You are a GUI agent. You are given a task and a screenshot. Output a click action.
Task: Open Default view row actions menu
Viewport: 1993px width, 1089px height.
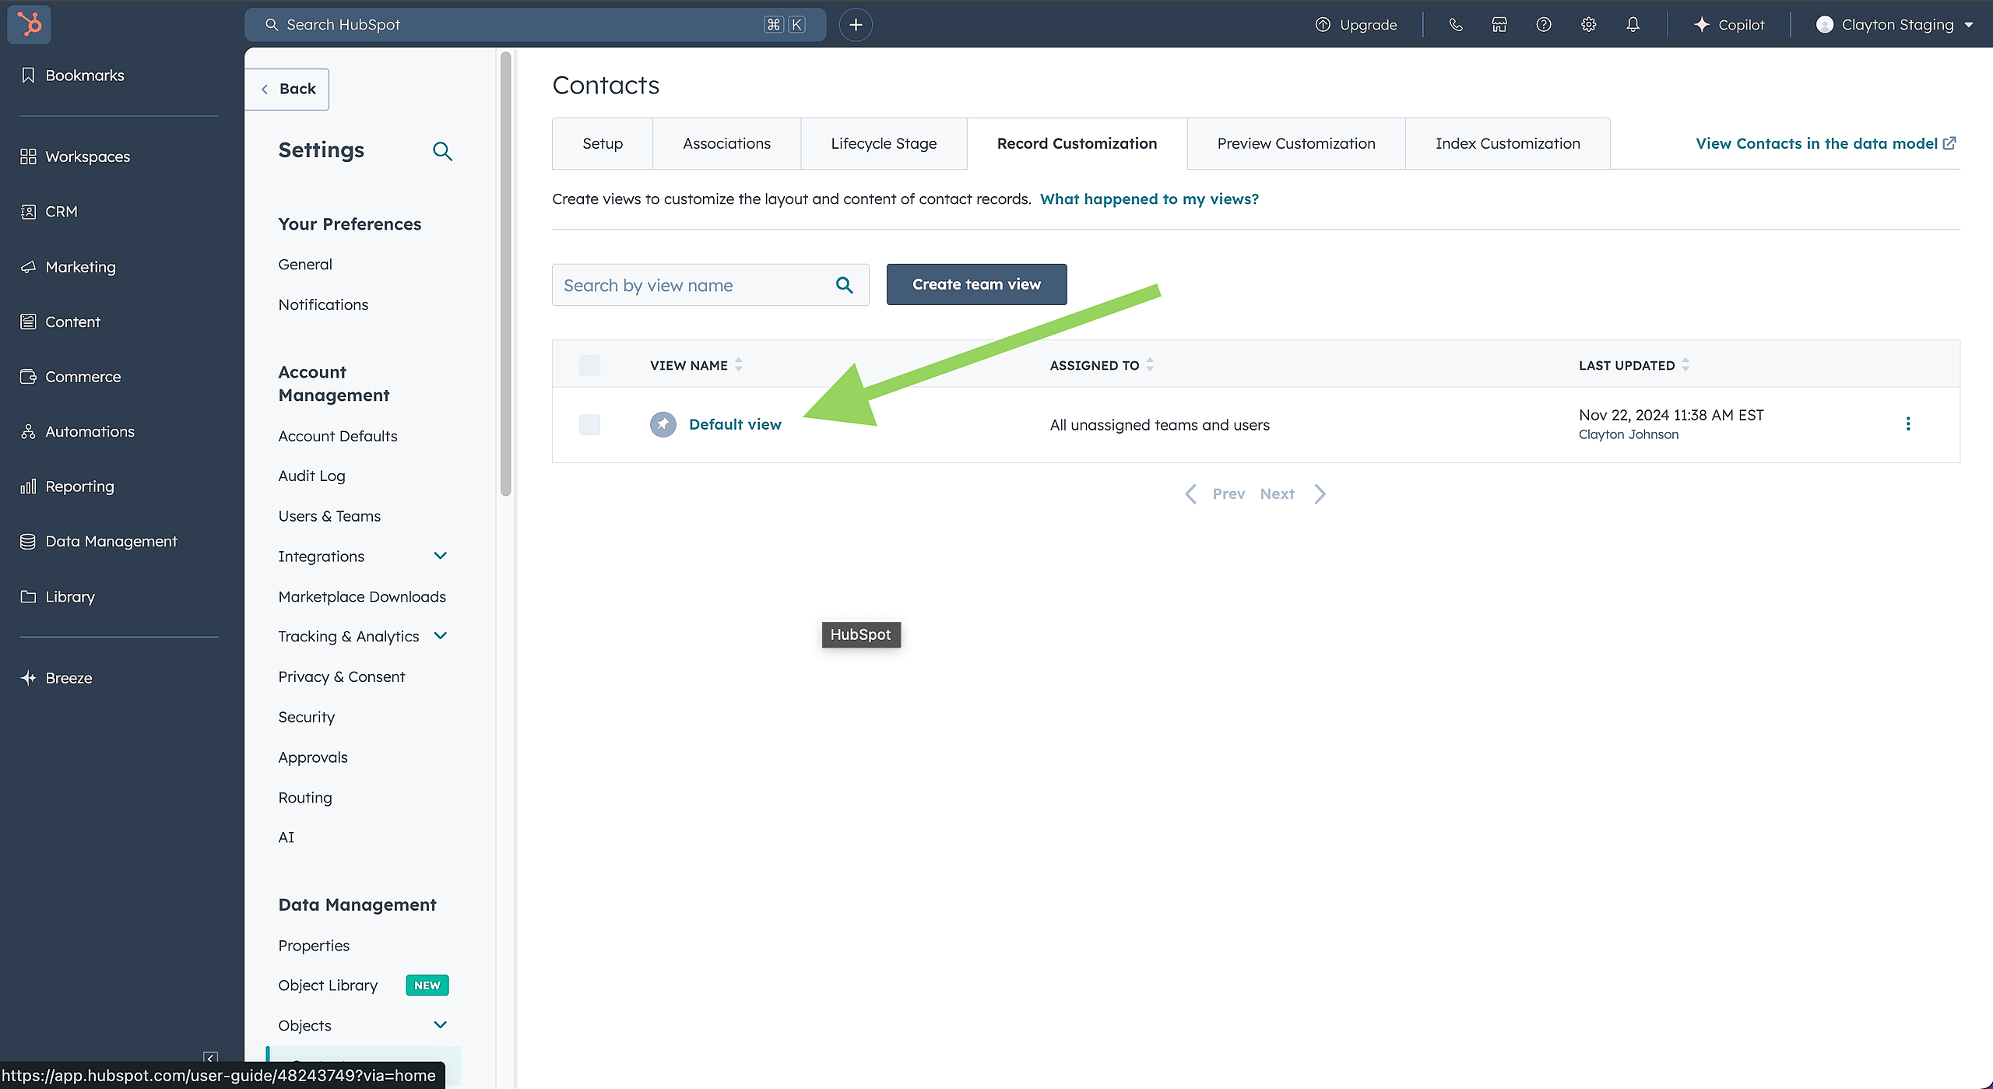(1907, 424)
